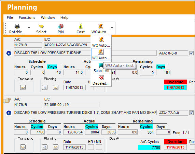
Task: Open the Window menu
Action: (x=48, y=17)
